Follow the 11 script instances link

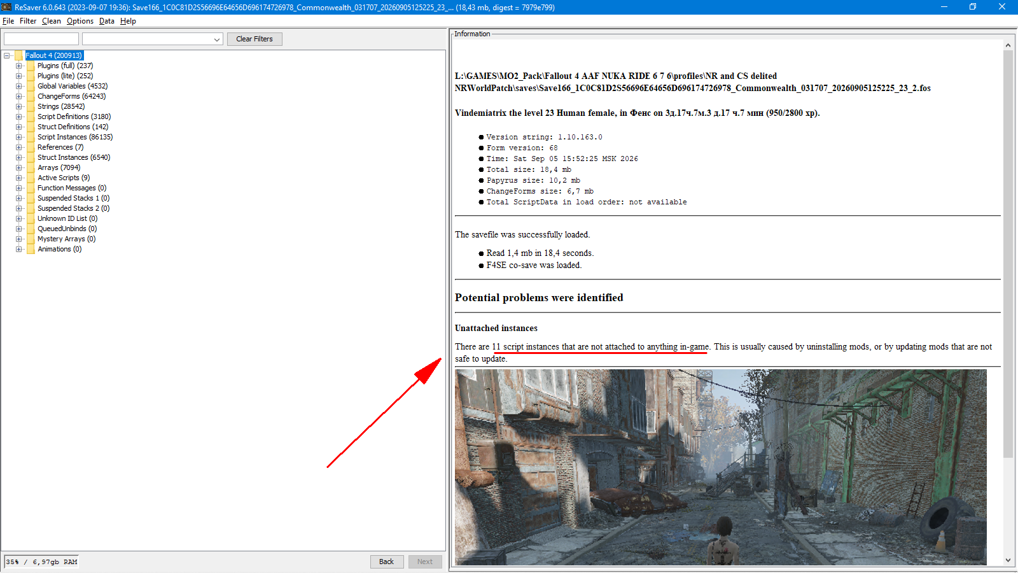(600, 347)
